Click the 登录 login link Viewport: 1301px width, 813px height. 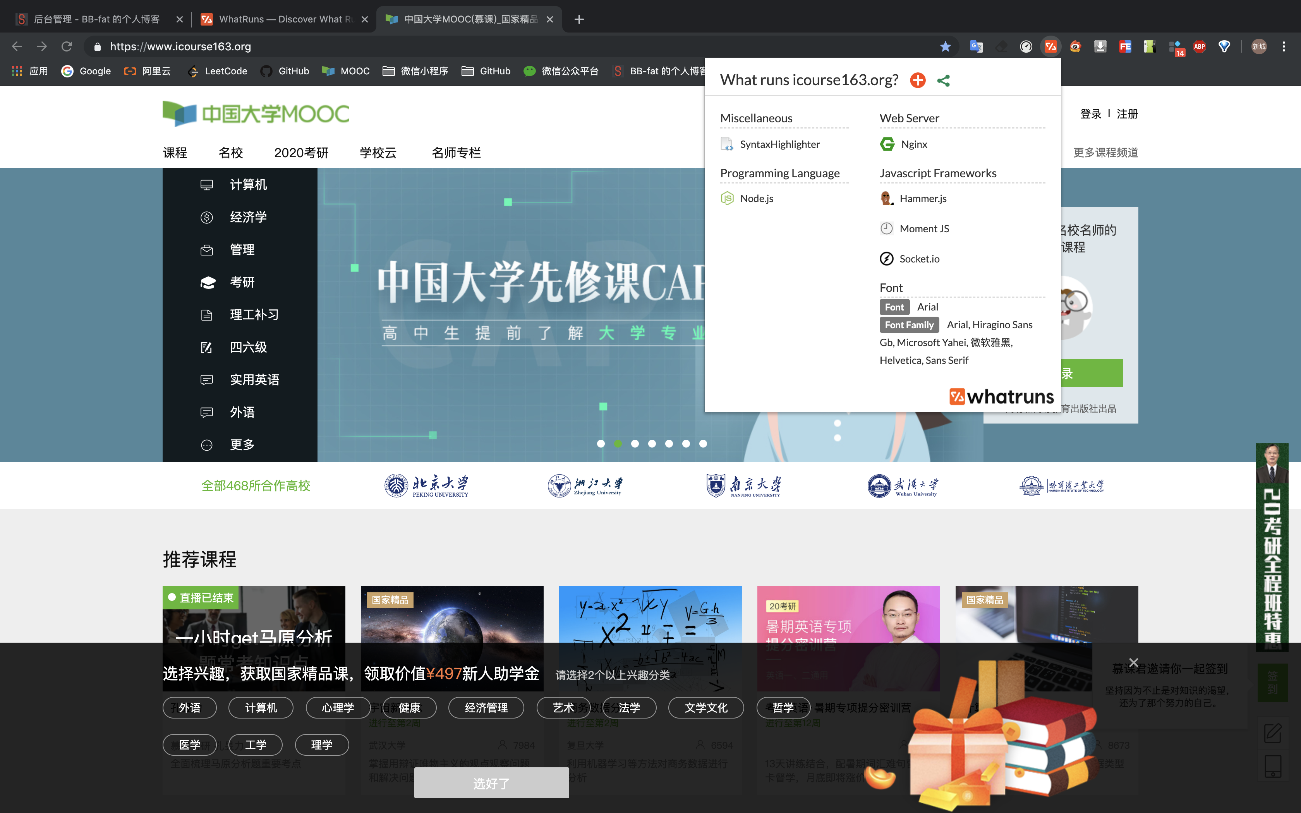pyautogui.click(x=1091, y=113)
